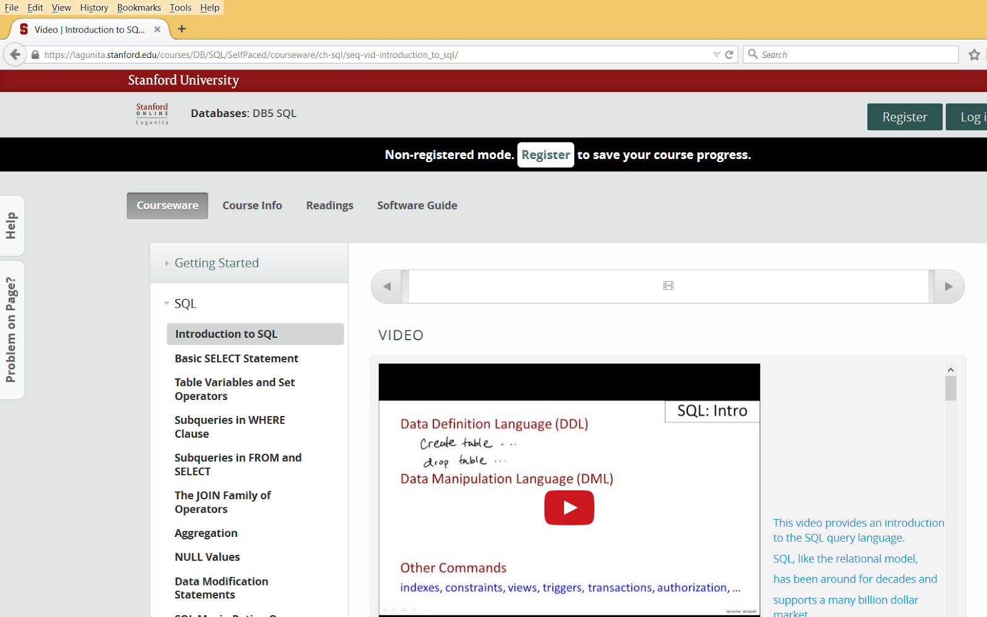Click transcript line 'supports a many billion dollar'
This screenshot has width=987, height=617.
pos(846,600)
